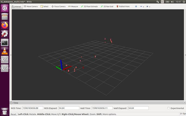Viewport: 186px width, 116px height.
Task: Open the sound volume indicator
Action: point(172,2)
